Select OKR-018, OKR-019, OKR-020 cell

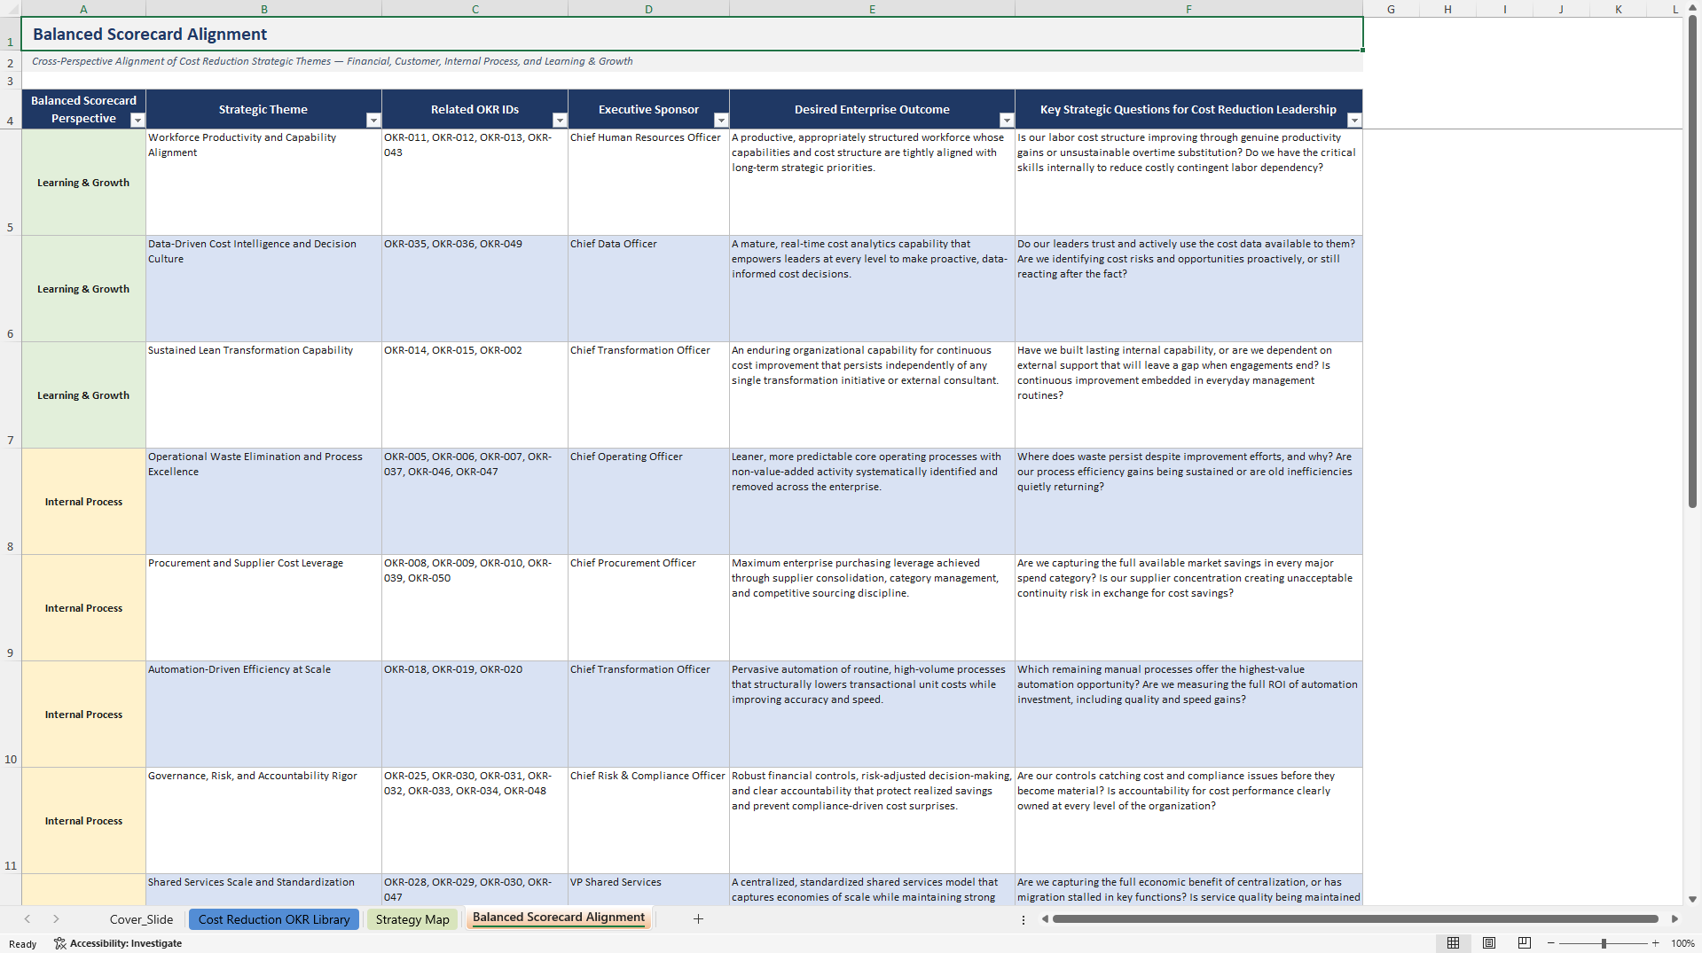pos(475,715)
